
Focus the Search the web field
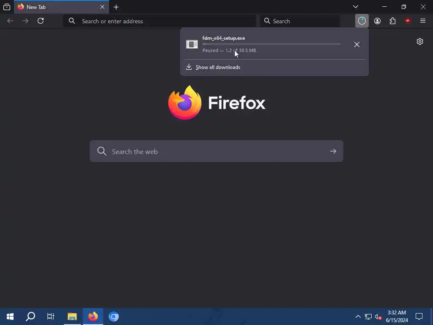coord(216,151)
